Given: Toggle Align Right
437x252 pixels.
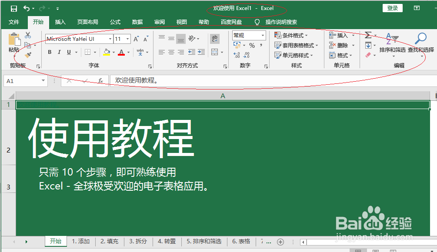Looking at the screenshot, I should (181, 52).
